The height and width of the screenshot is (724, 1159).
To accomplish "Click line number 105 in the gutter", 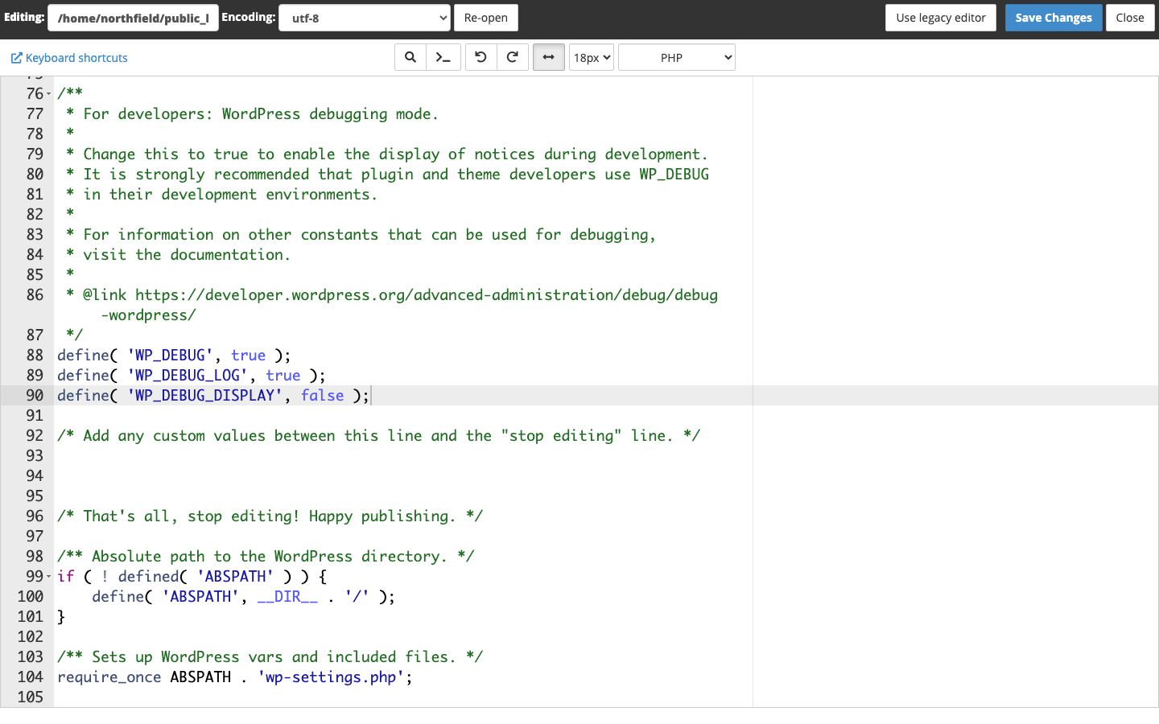I will pos(31,697).
